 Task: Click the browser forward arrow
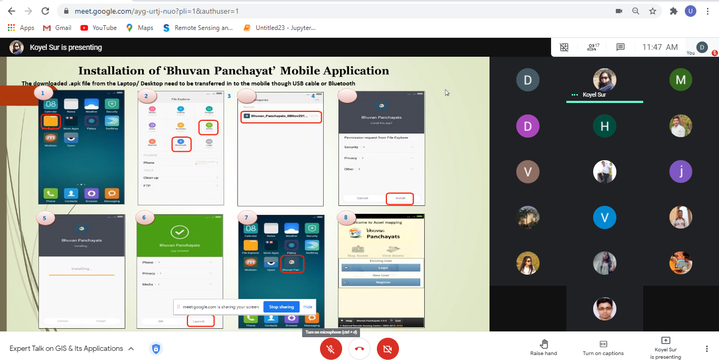28,11
